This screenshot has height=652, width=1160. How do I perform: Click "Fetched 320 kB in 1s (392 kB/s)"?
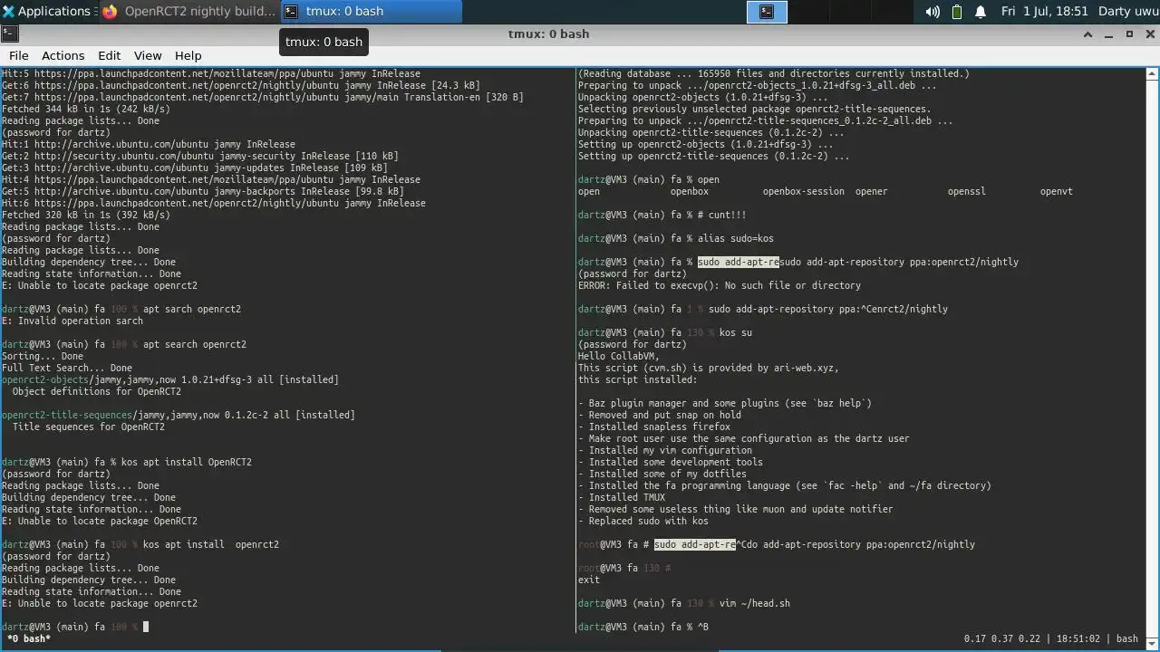click(86, 215)
